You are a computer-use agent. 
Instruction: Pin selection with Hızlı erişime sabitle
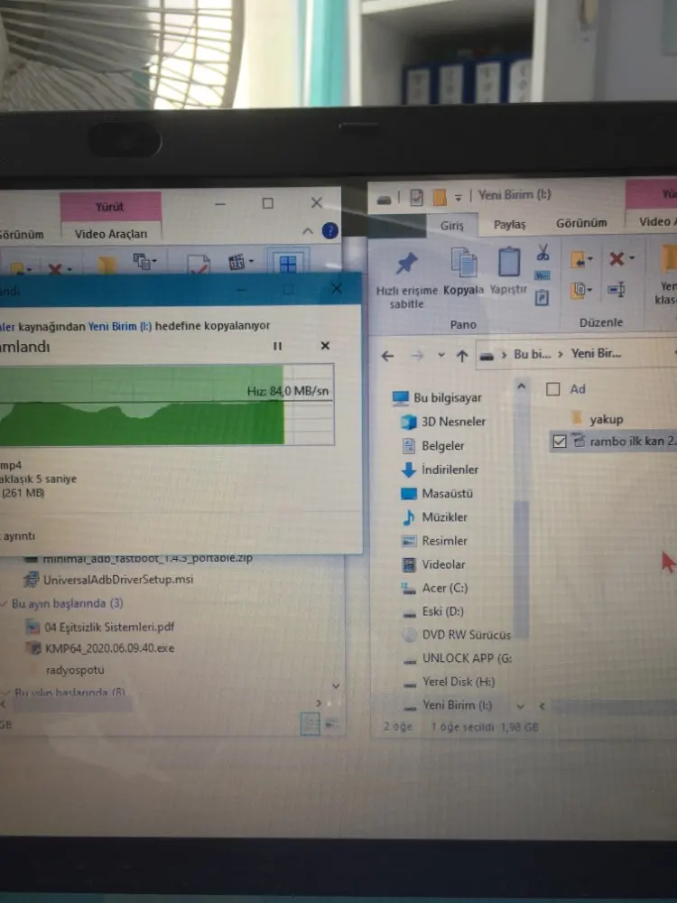406,281
